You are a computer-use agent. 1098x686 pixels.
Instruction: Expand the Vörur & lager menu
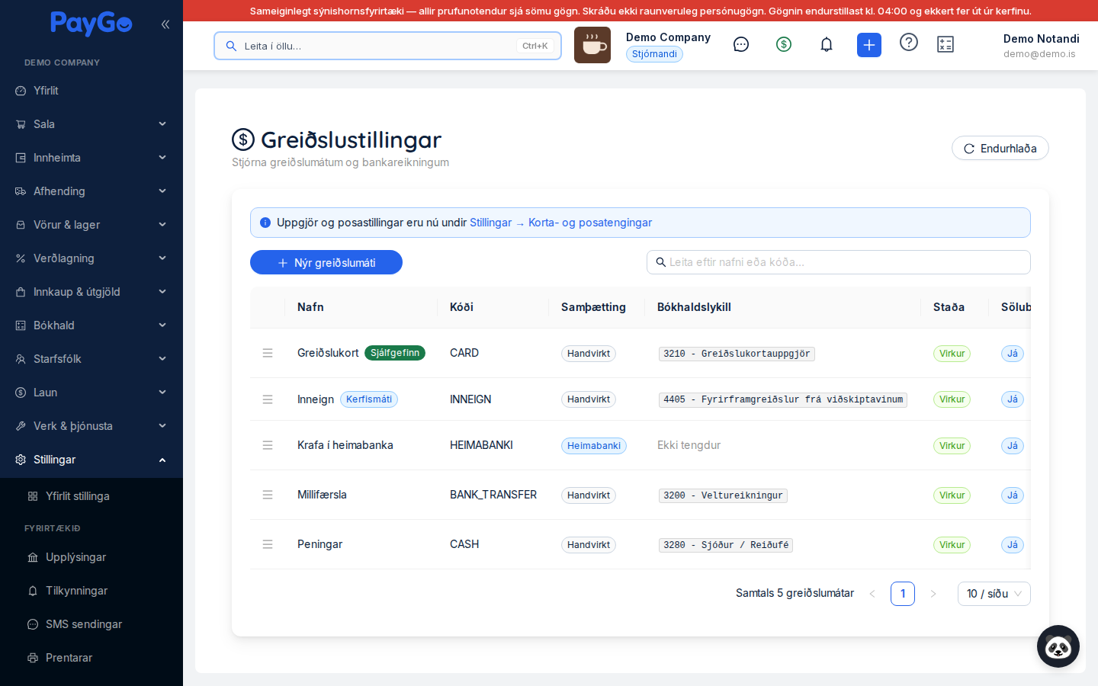tap(91, 225)
